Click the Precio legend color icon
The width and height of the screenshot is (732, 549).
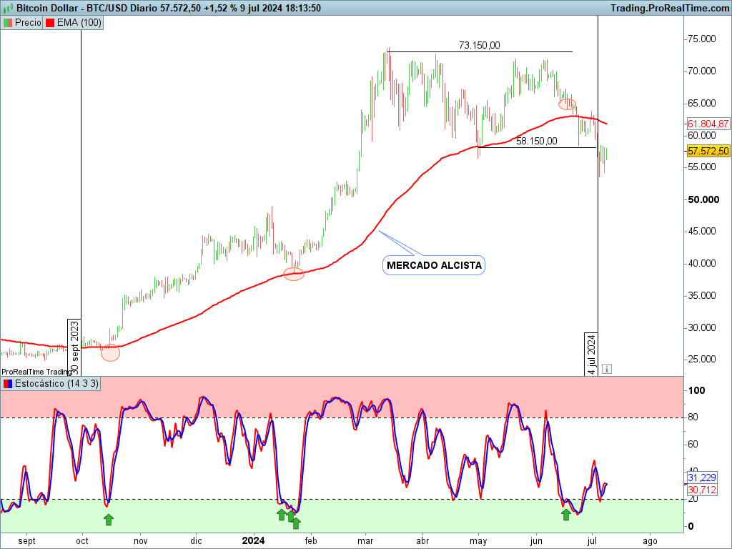(x=8, y=22)
